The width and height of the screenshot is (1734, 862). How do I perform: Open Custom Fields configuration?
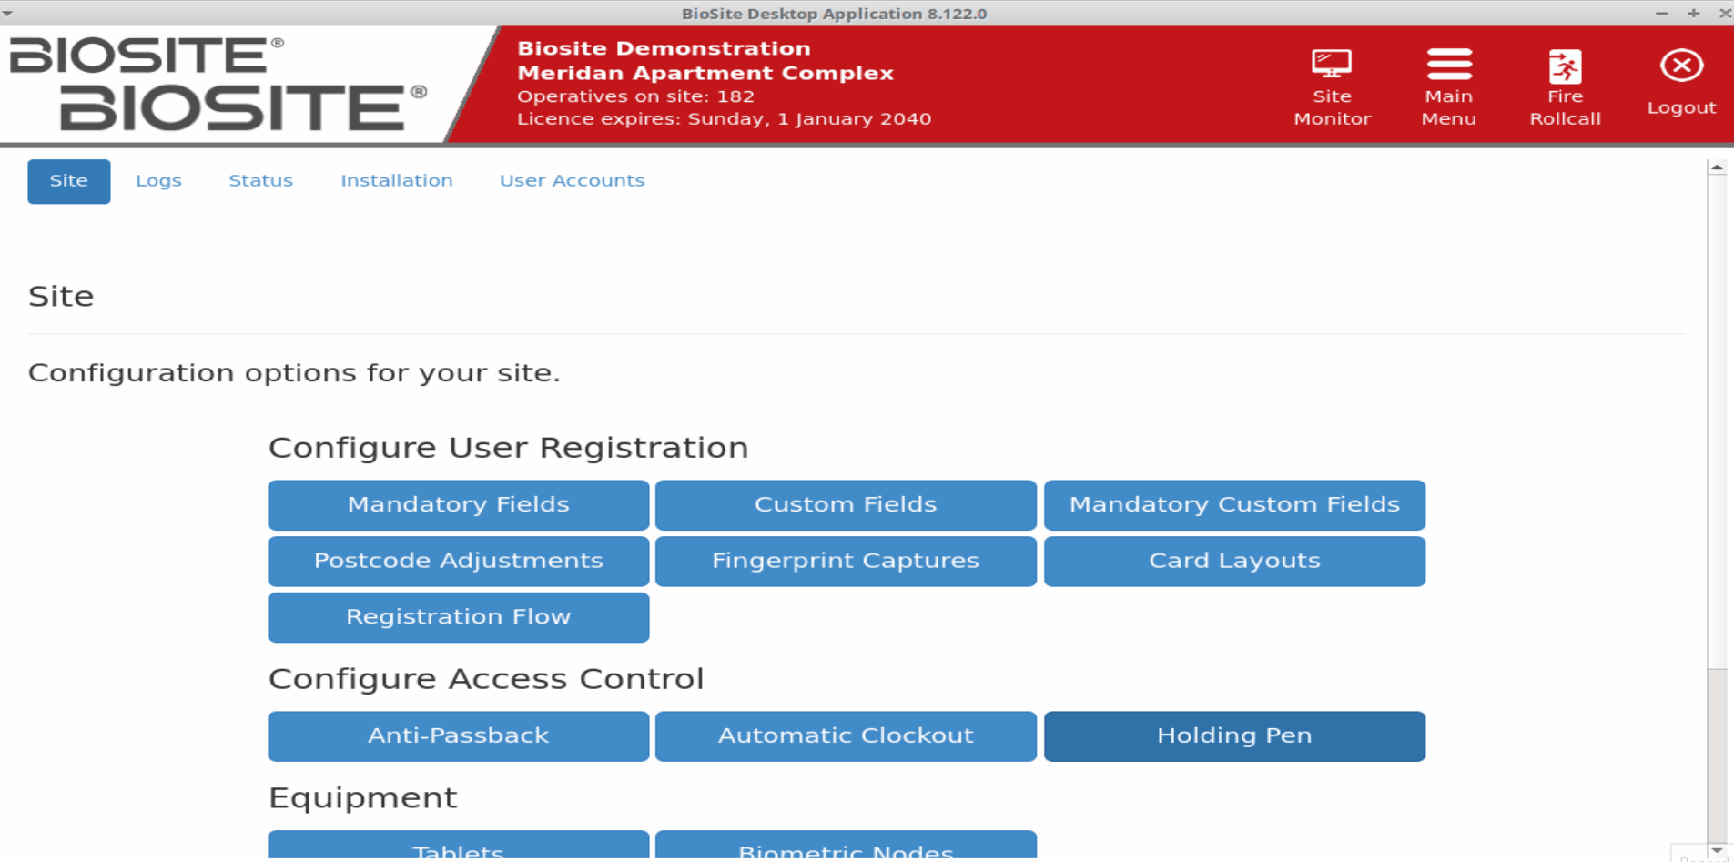click(x=846, y=505)
